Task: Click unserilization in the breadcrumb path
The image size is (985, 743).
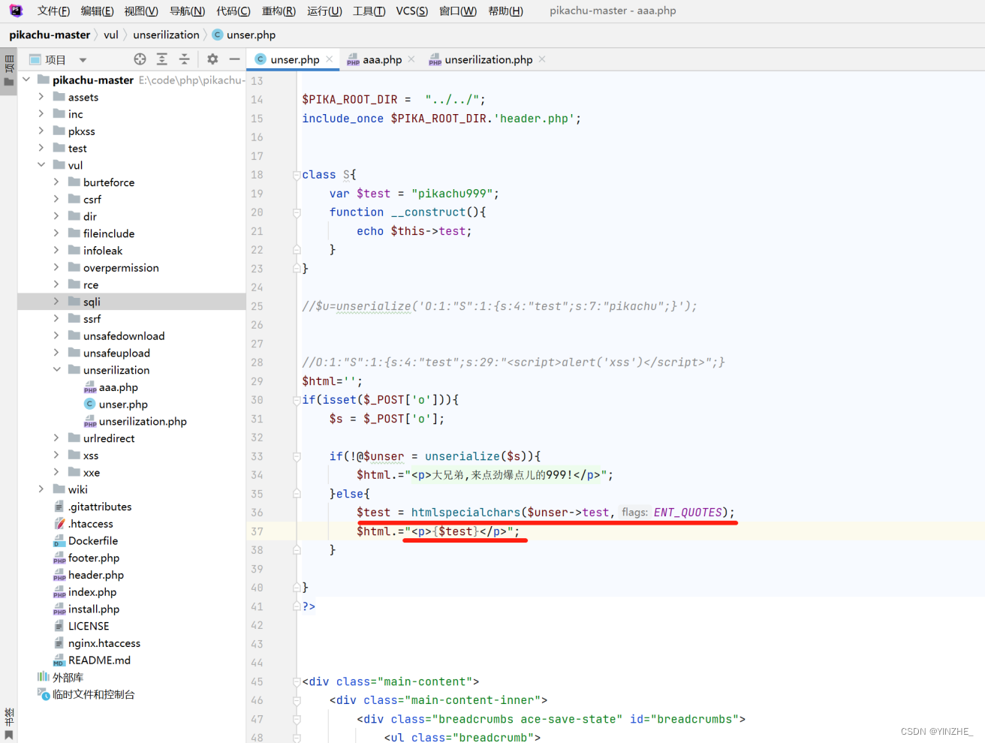Action: (x=166, y=35)
